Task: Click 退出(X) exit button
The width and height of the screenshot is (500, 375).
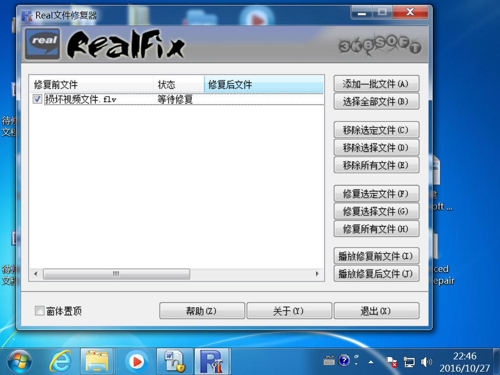Action: point(376,311)
